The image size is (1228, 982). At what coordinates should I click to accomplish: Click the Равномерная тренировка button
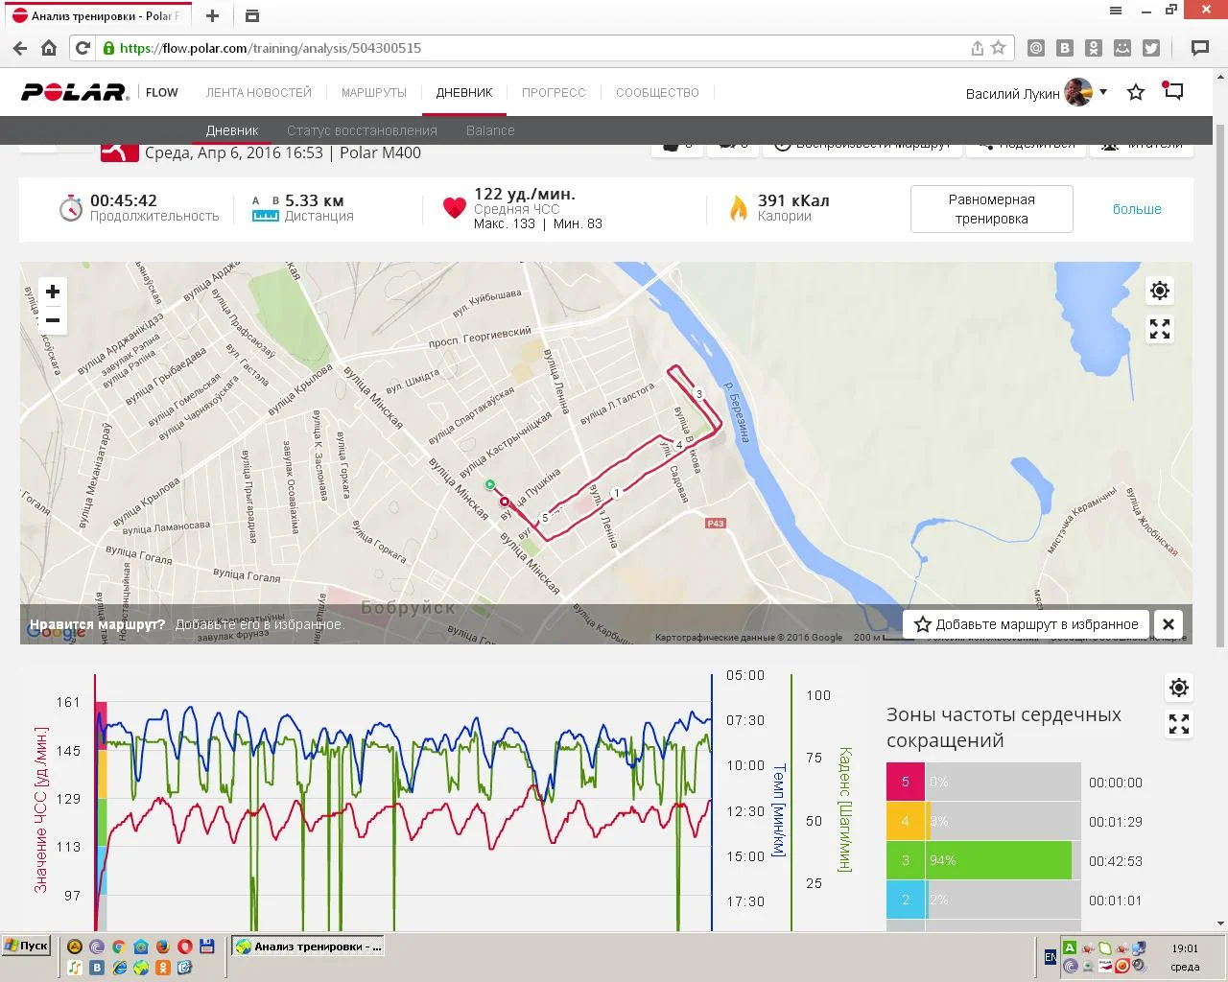coord(991,209)
